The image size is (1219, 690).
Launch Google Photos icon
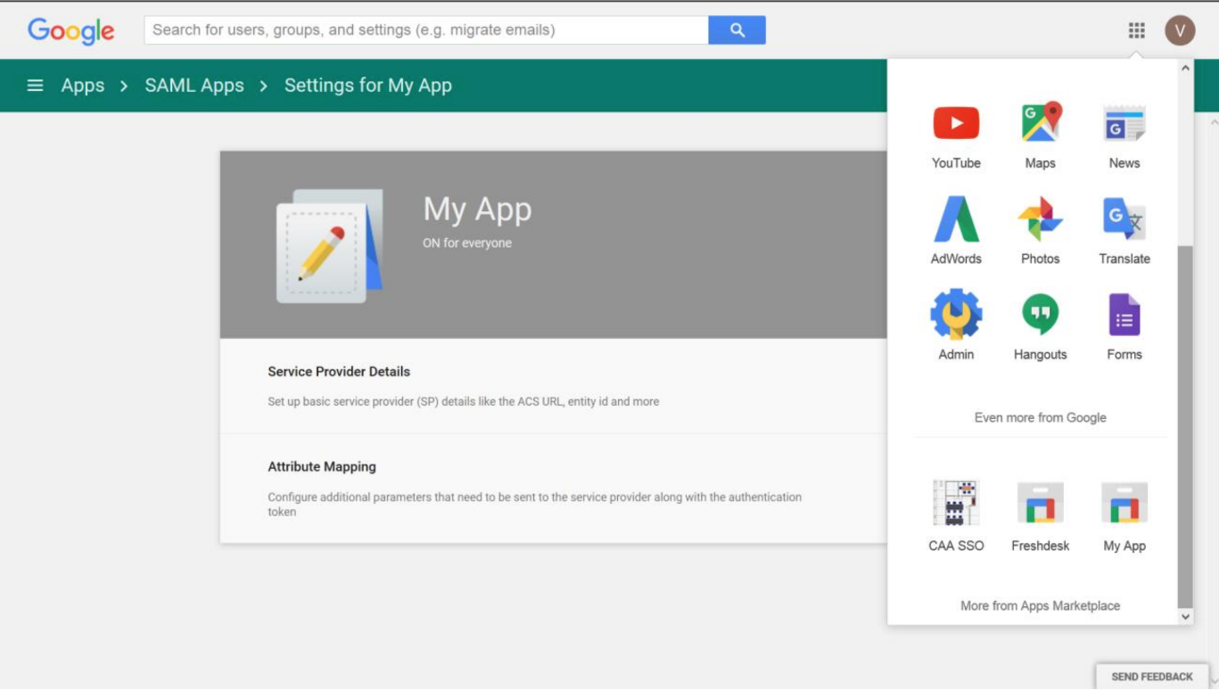coord(1040,219)
